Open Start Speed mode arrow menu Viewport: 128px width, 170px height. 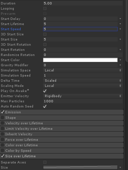point(120,29)
